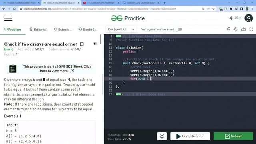Bookmark this page with the star icon
Screen dimensions: 256x144
point(214,9)
